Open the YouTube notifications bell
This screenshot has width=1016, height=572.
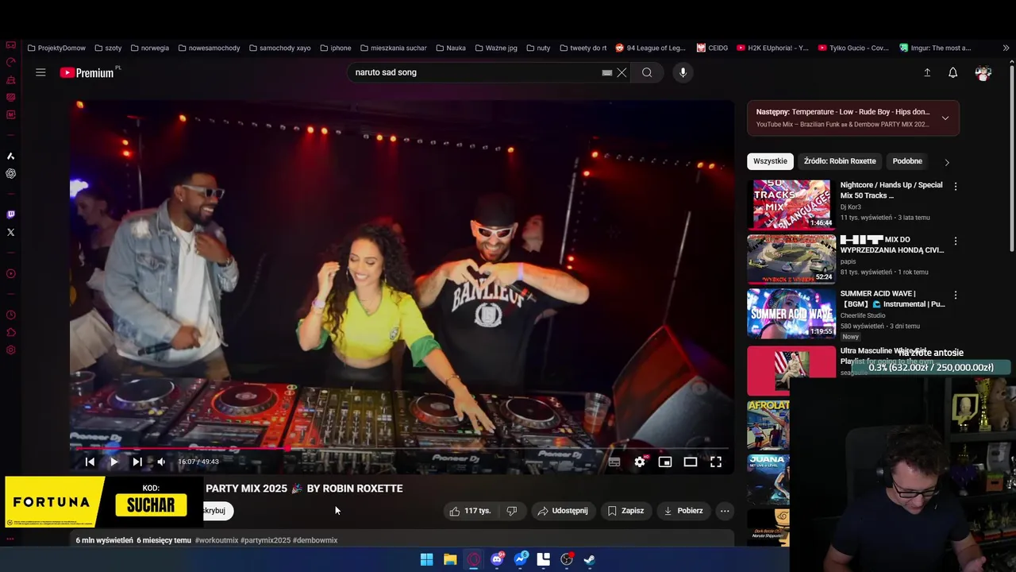click(x=953, y=72)
